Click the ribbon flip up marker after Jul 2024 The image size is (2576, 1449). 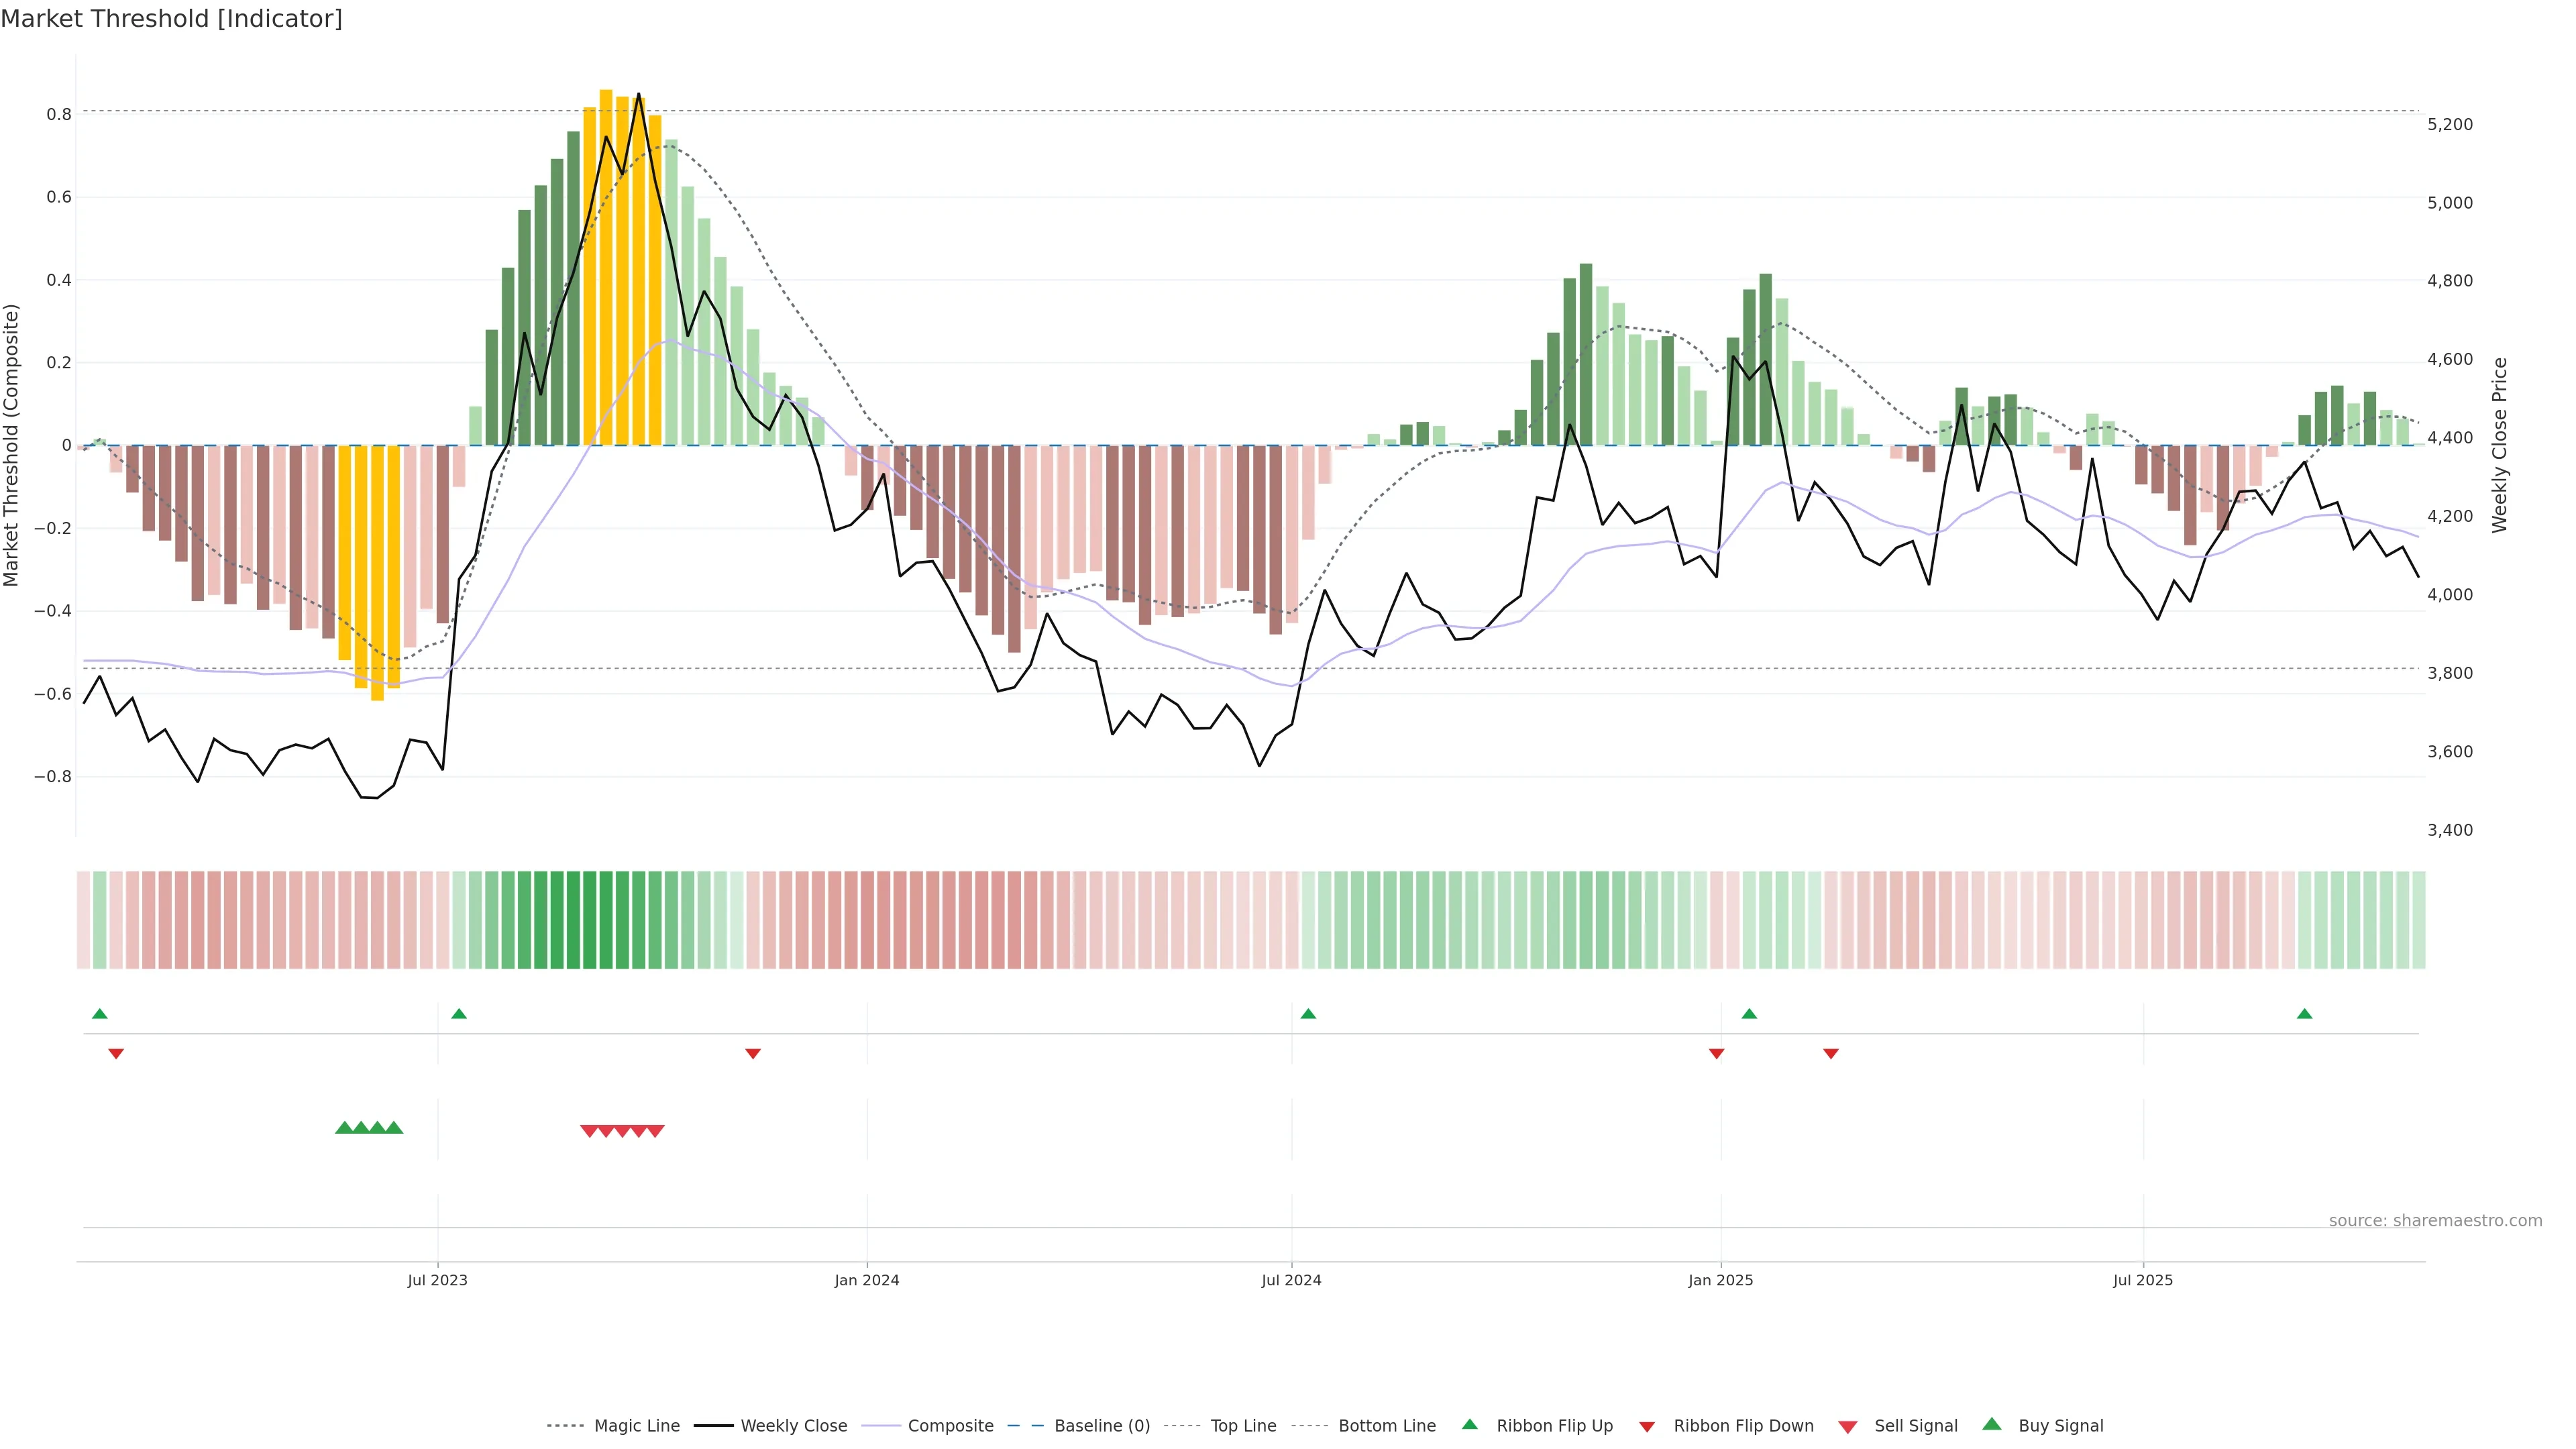1308,1014
